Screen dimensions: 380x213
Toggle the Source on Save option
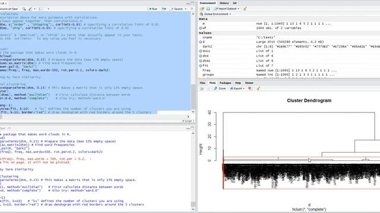9,9
